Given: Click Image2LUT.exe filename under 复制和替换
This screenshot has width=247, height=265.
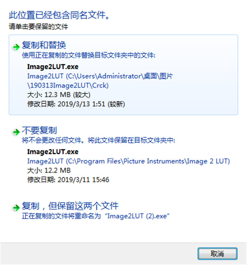Looking at the screenshot, I should coord(53,67).
